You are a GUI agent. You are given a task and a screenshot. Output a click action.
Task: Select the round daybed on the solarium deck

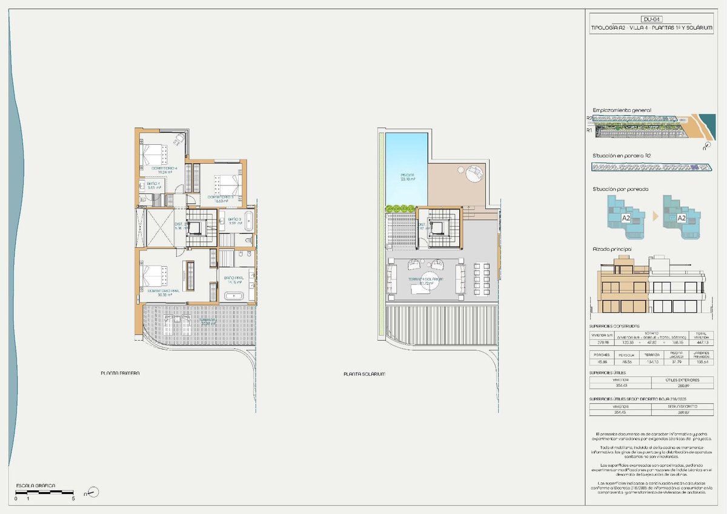[x=473, y=174]
